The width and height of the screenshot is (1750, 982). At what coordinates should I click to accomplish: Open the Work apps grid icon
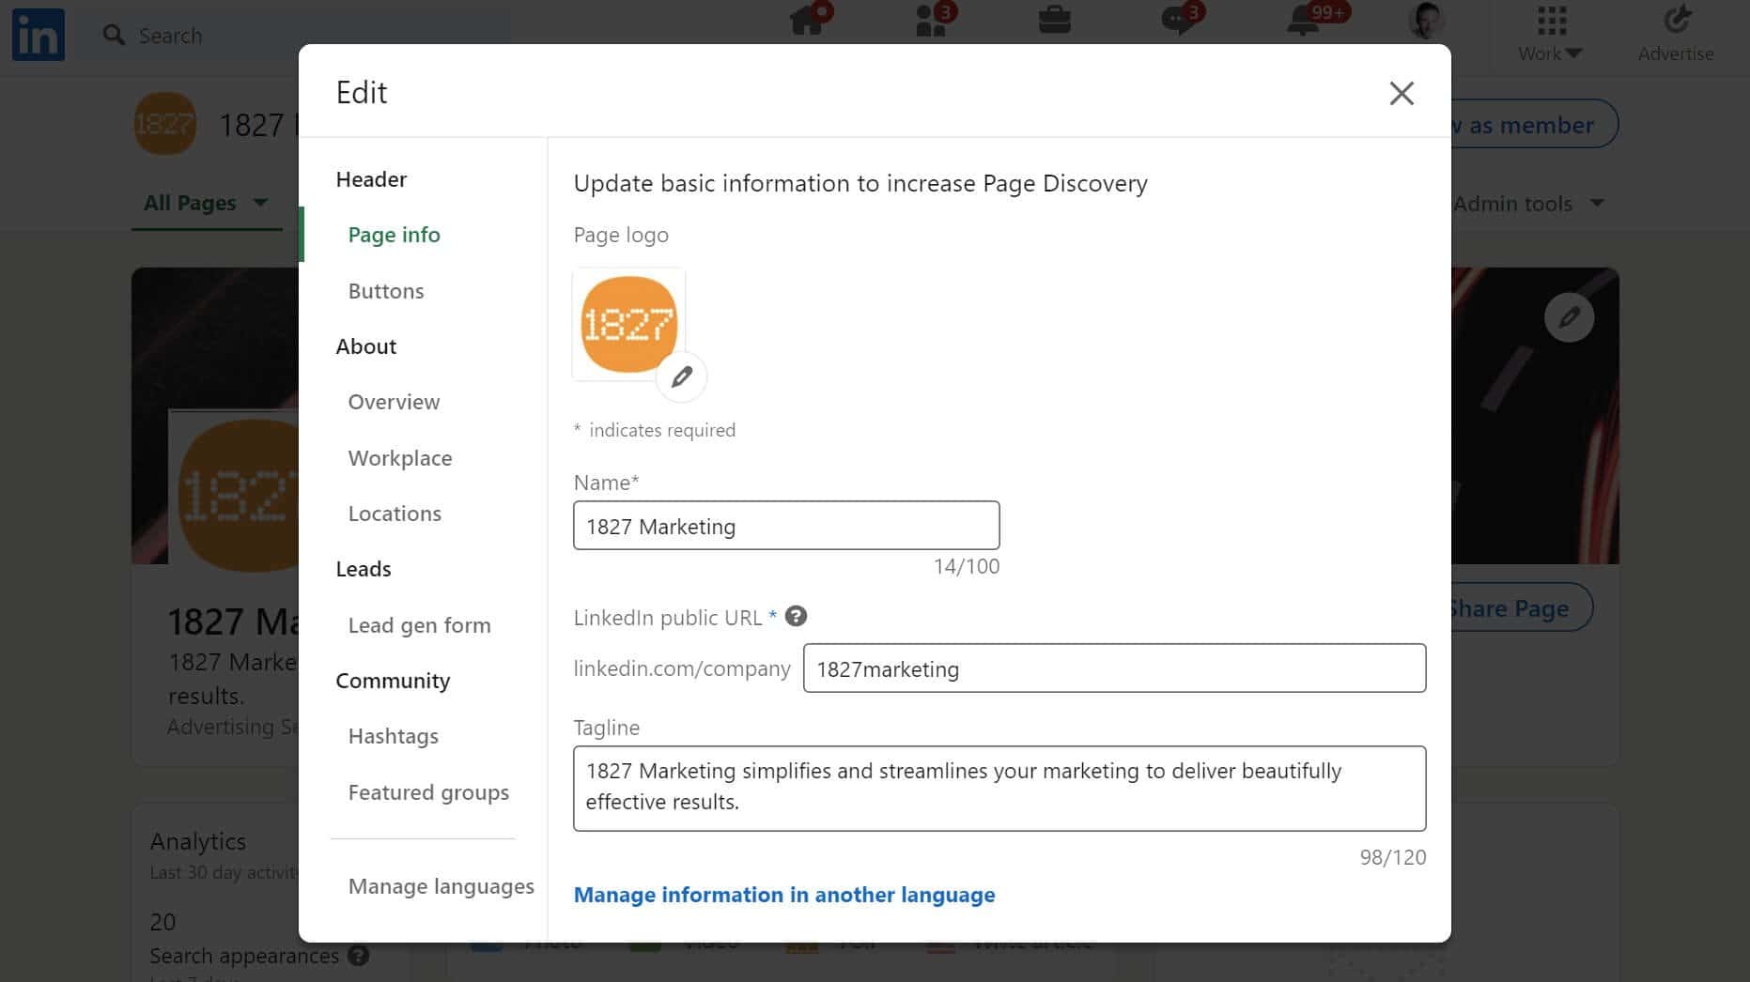click(1552, 20)
